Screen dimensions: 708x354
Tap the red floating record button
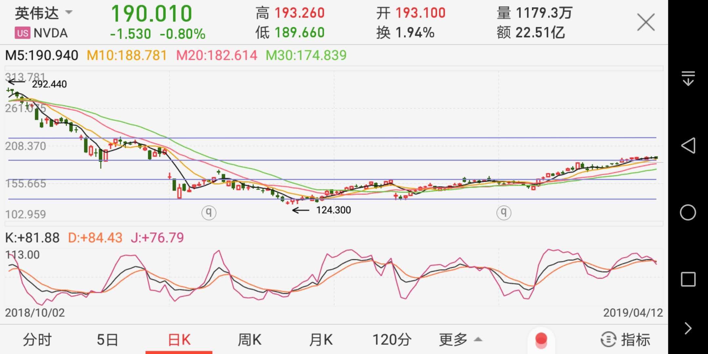(541, 340)
